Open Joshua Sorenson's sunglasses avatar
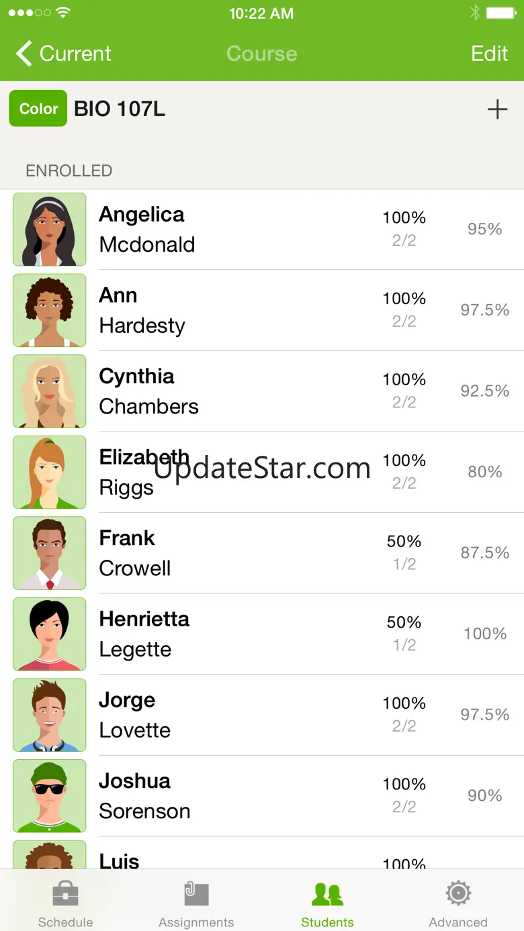The width and height of the screenshot is (524, 931). [x=50, y=796]
